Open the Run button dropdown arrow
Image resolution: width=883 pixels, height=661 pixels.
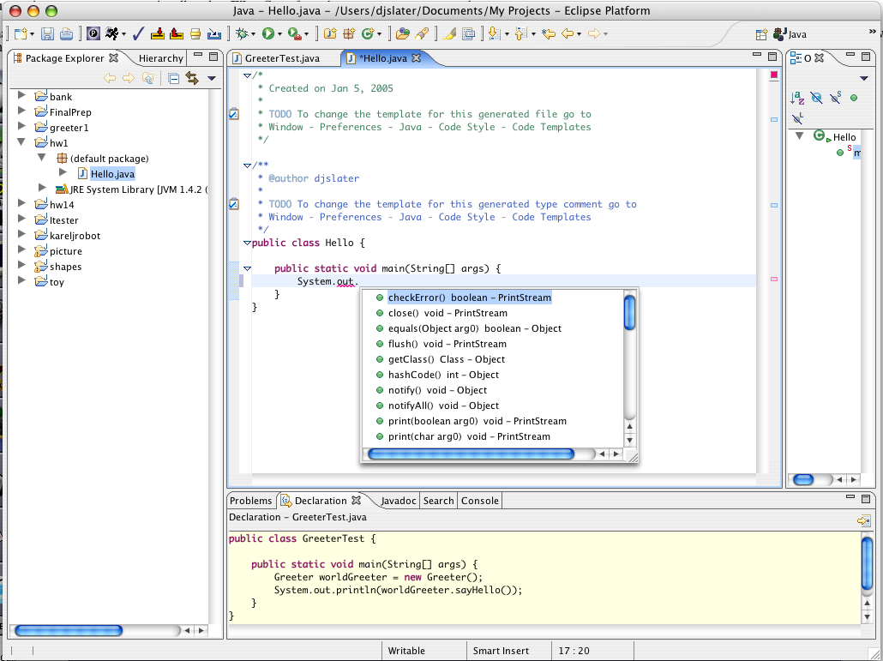279,34
